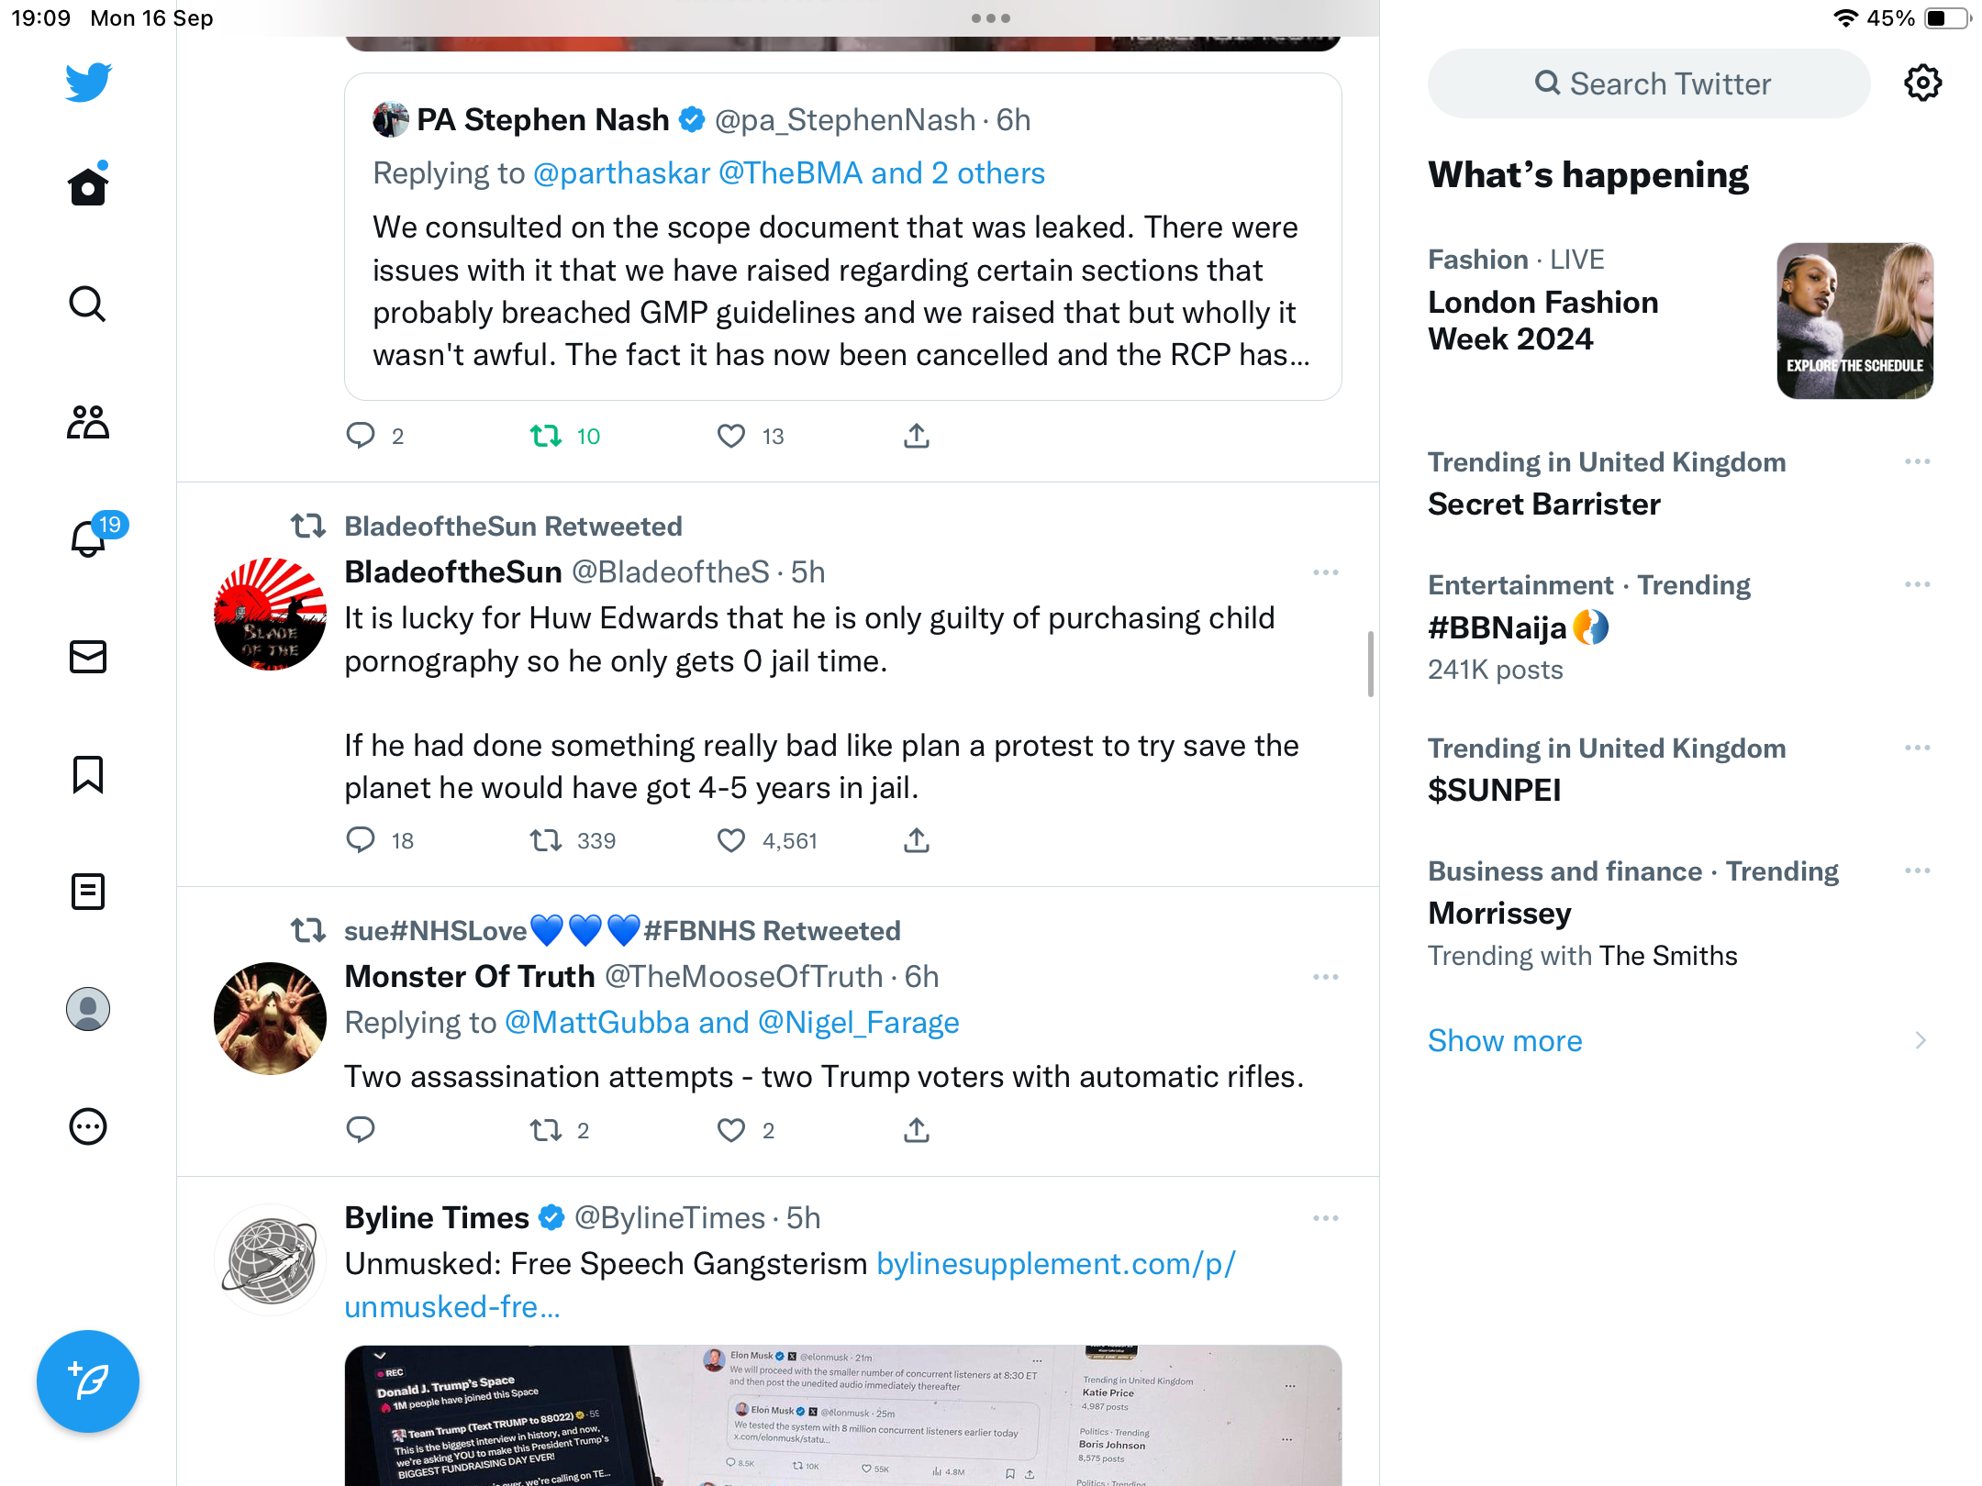Image resolution: width=1982 pixels, height=1486 pixels.
Task: Like the BladeoftheSun tweet with 4,561 likes
Action: tap(731, 840)
